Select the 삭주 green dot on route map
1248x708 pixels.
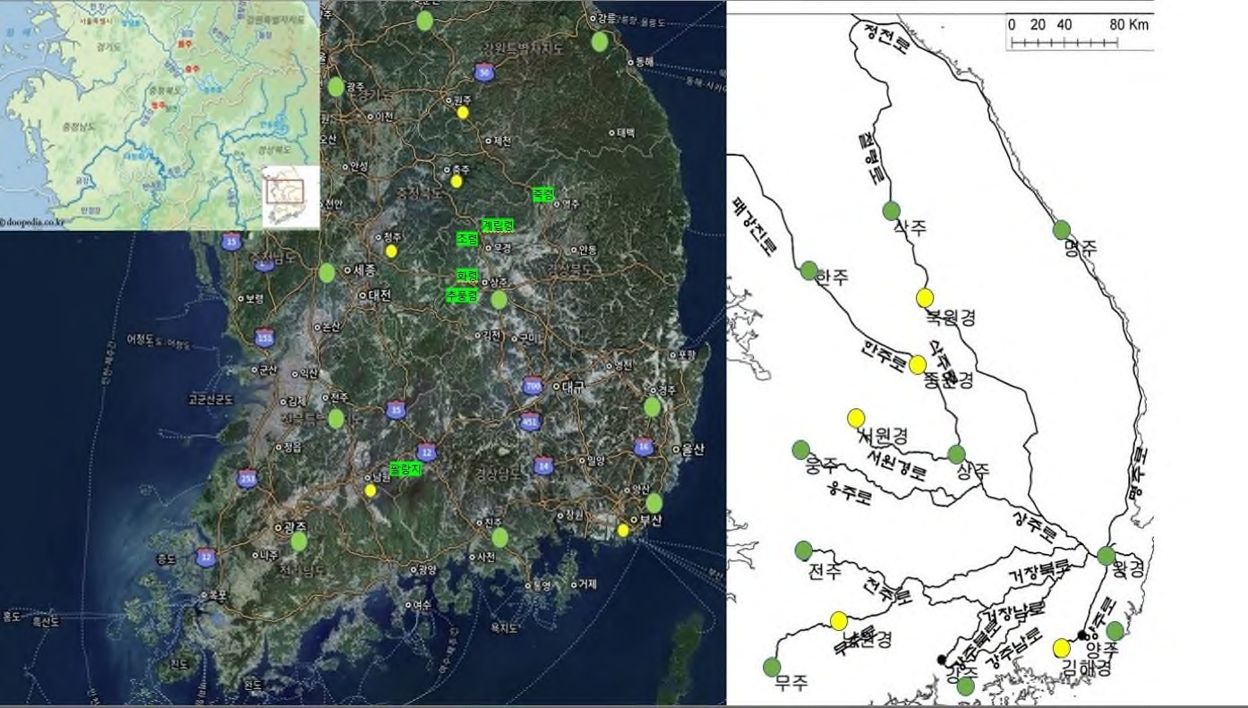pyautogui.click(x=891, y=211)
